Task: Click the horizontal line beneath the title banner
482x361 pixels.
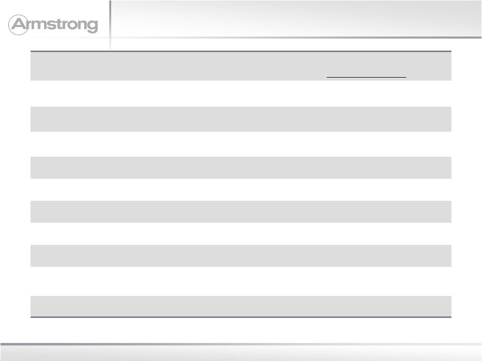Action: (x=296, y=38)
